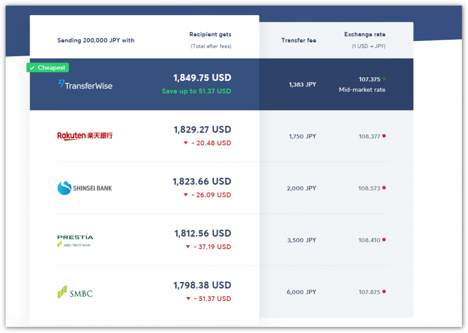
Task: Click the '(1 USD → JPY)' subheading
Action: (369, 46)
